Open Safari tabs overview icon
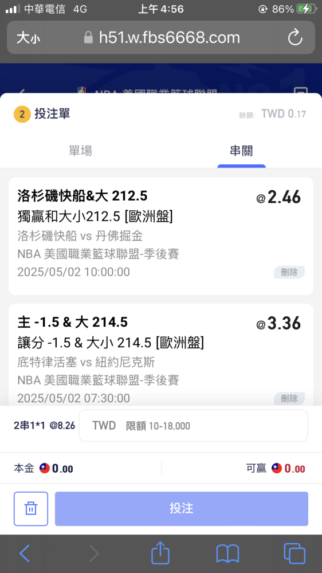Screen dimensions: 322x573 pyautogui.click(x=294, y=554)
